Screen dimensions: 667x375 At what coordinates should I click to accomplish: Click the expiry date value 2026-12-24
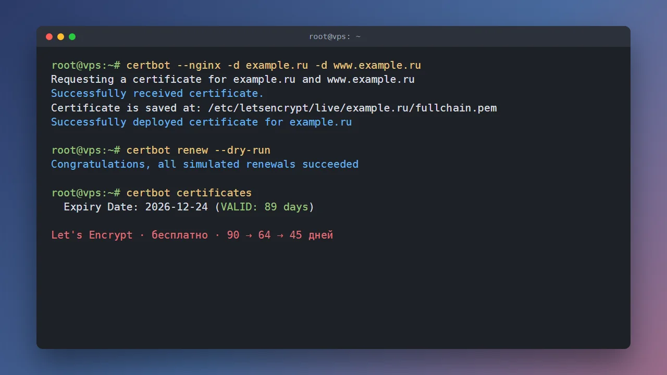click(x=177, y=207)
